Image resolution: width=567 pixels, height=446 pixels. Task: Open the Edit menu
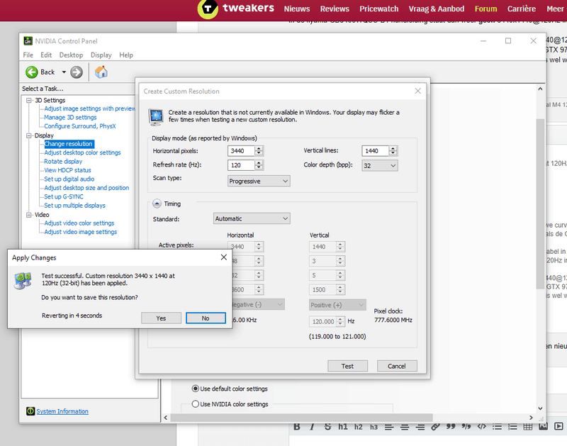(46, 55)
